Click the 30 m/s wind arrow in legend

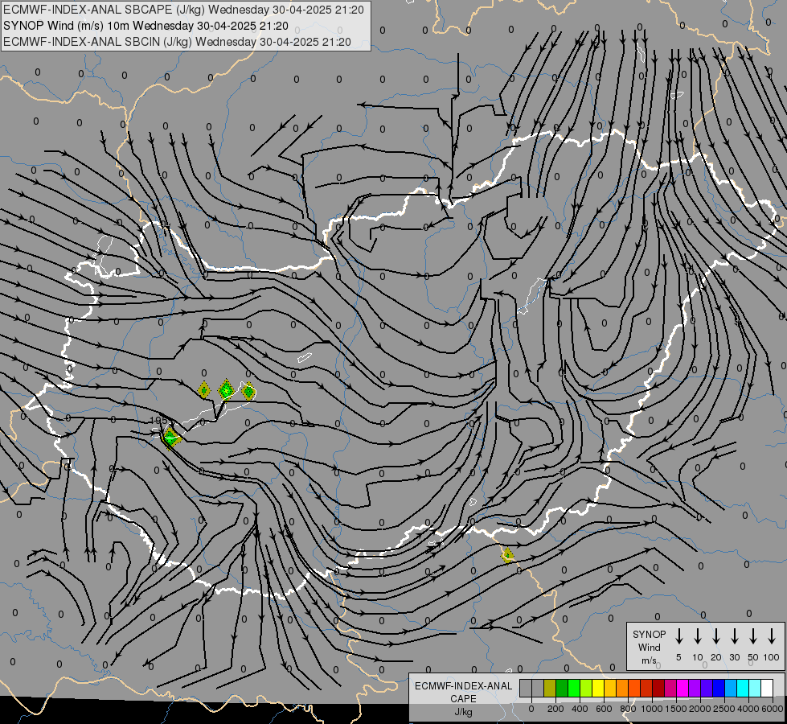[x=734, y=636]
